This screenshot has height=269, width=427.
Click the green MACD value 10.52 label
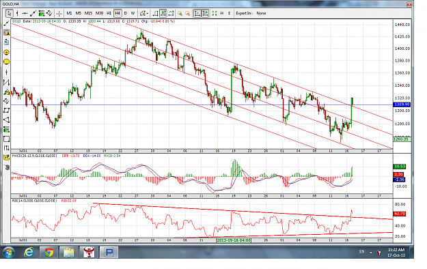400,167
